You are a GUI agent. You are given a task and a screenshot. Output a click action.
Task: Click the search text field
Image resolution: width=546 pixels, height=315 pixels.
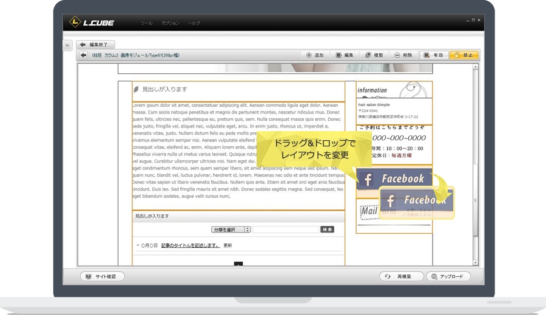tap(286, 229)
